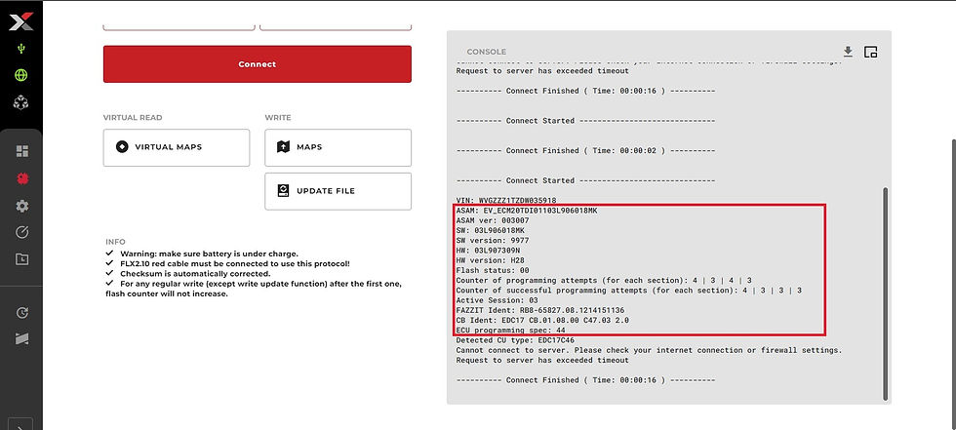
Task: Click the Maps upload icon
Action: point(283,147)
